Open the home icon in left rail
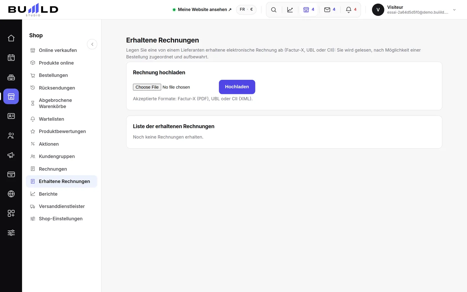This screenshot has height=292, width=467. [11, 38]
